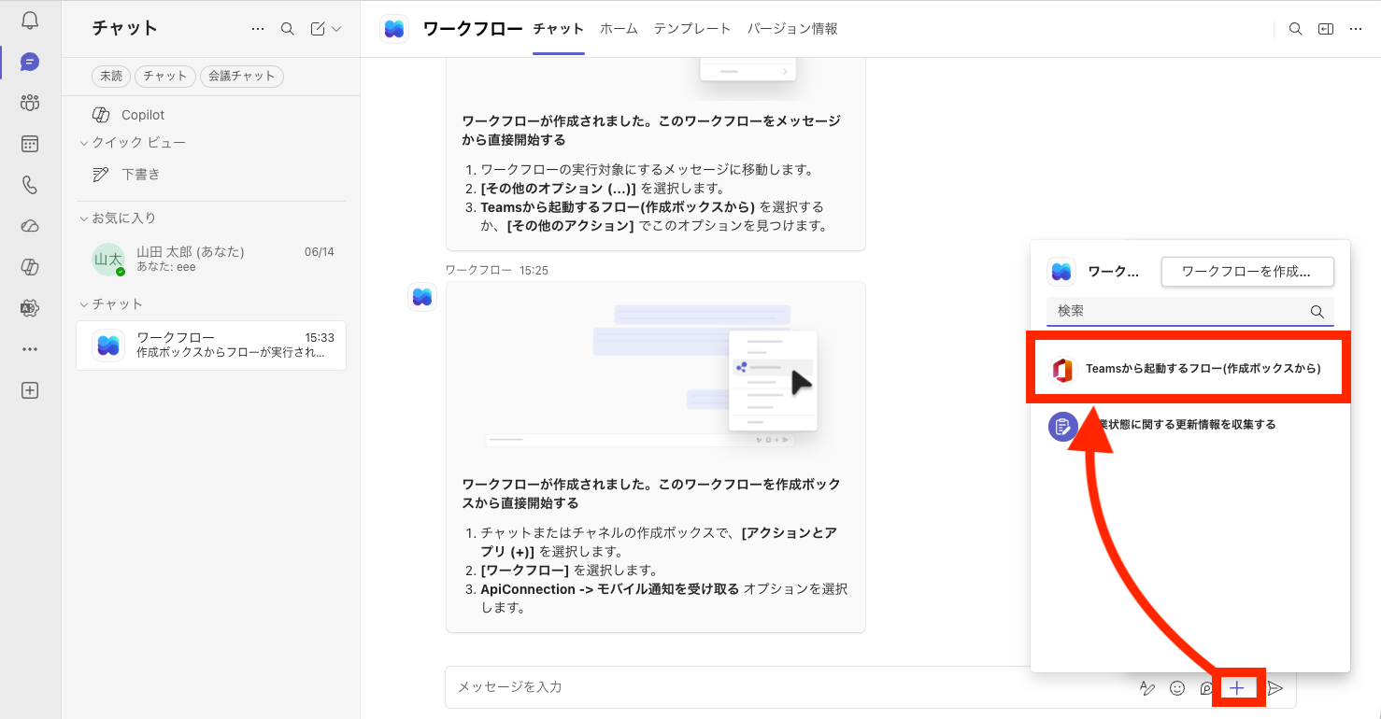The width and height of the screenshot is (1381, 719).
Task: Open the Calls phone icon
Action: click(30, 185)
